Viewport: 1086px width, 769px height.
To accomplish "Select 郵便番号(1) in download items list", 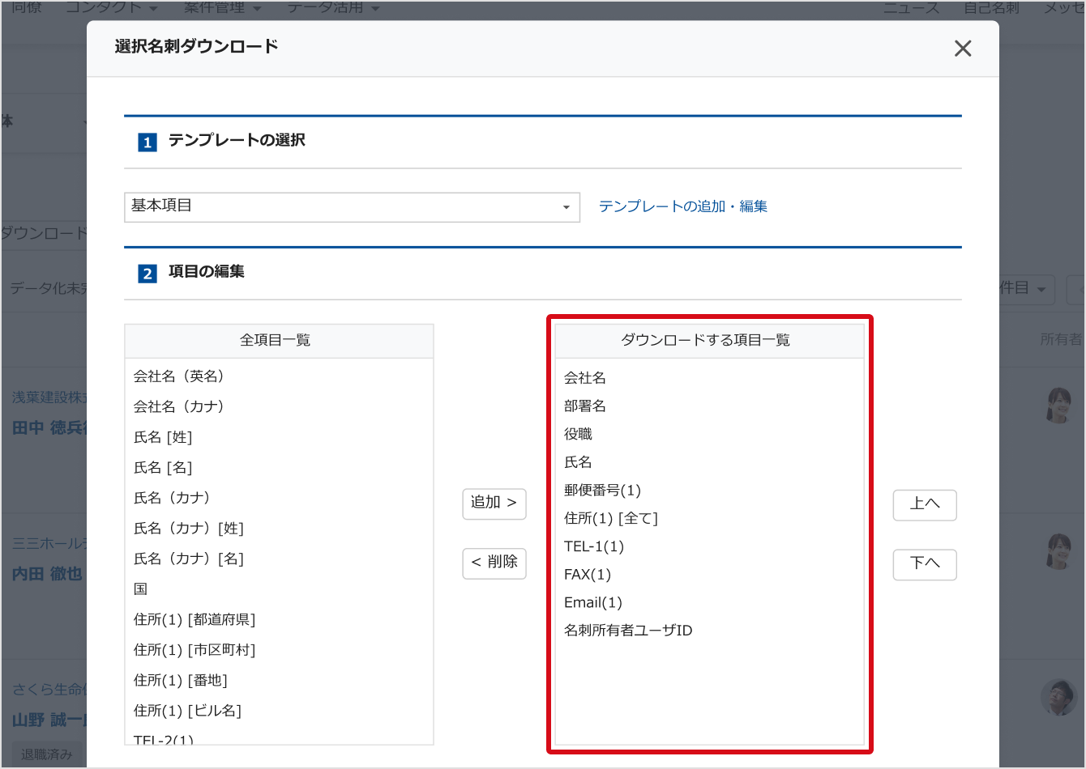I will pos(602,491).
